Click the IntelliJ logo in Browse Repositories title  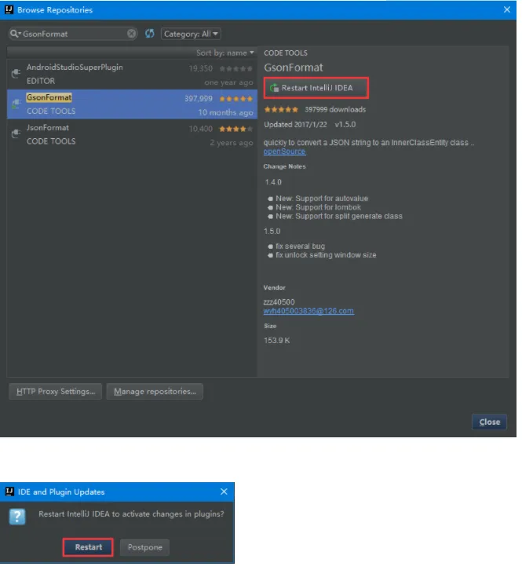coord(9,10)
